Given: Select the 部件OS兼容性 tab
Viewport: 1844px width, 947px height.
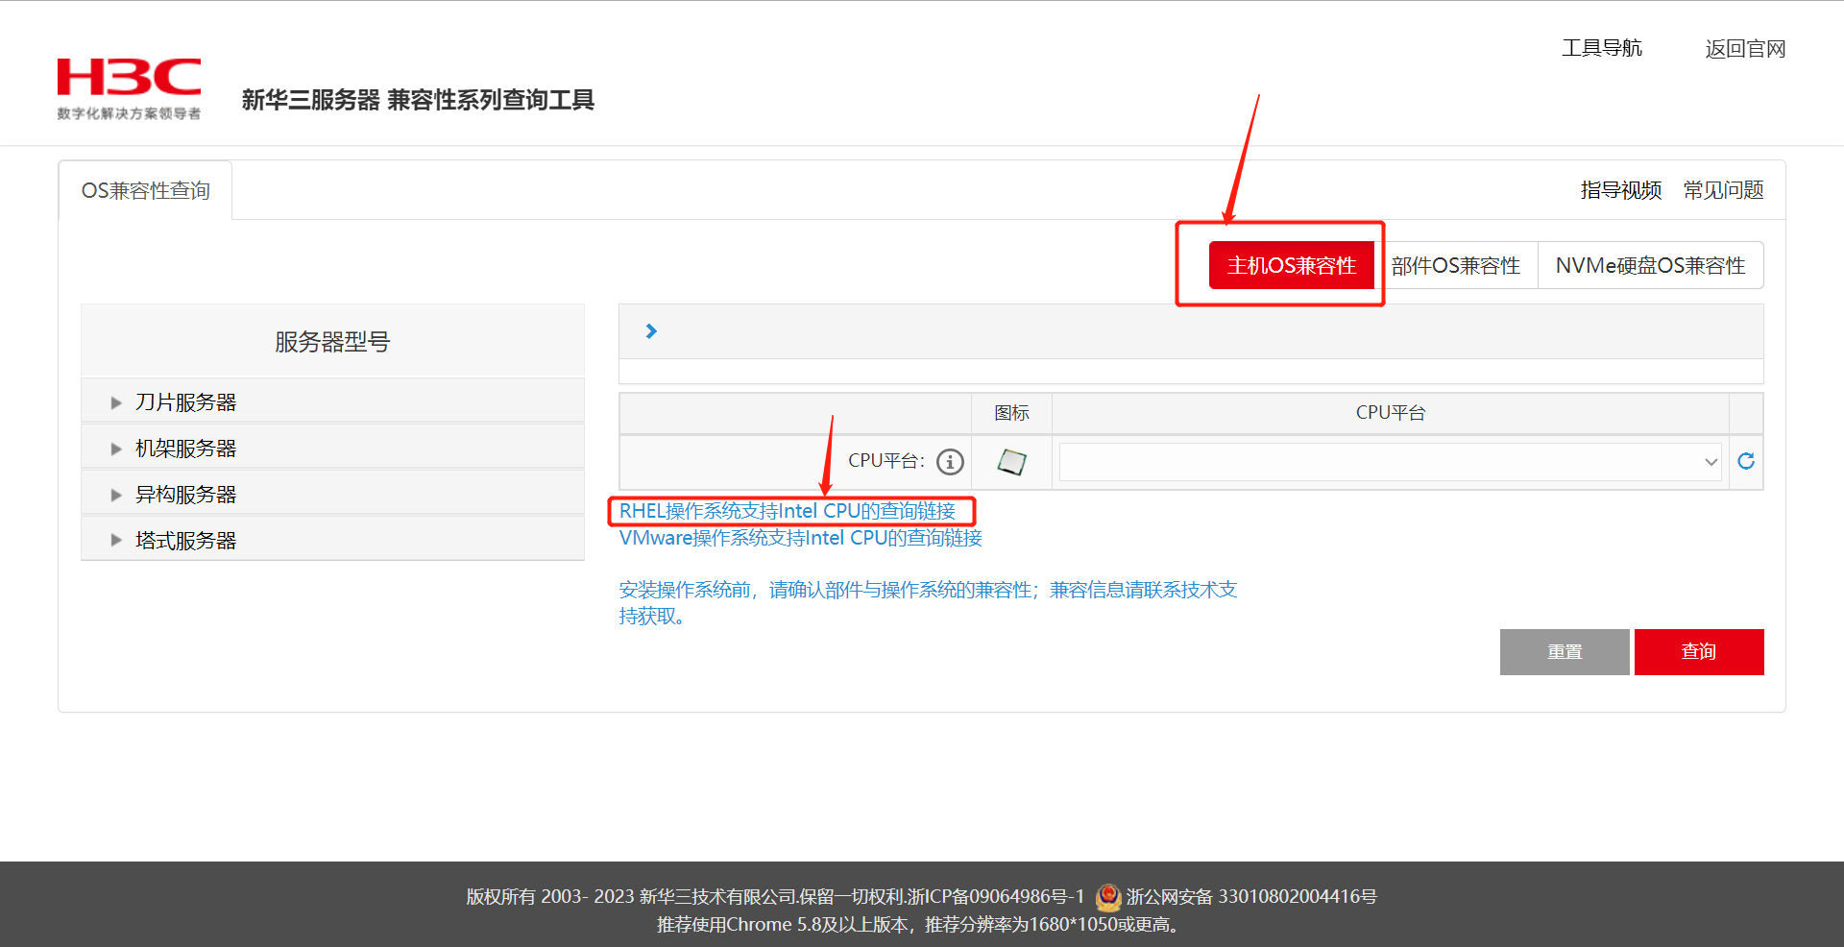Looking at the screenshot, I should 1456,265.
